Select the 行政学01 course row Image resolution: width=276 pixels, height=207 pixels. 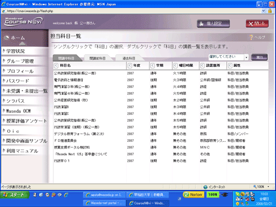(x=161, y=161)
